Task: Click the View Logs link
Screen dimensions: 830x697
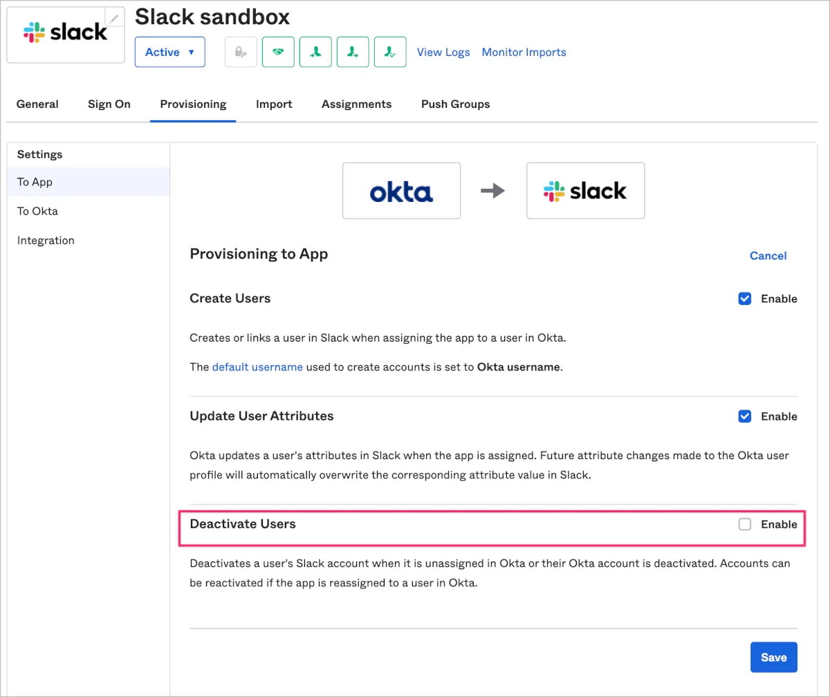Action: [x=443, y=52]
